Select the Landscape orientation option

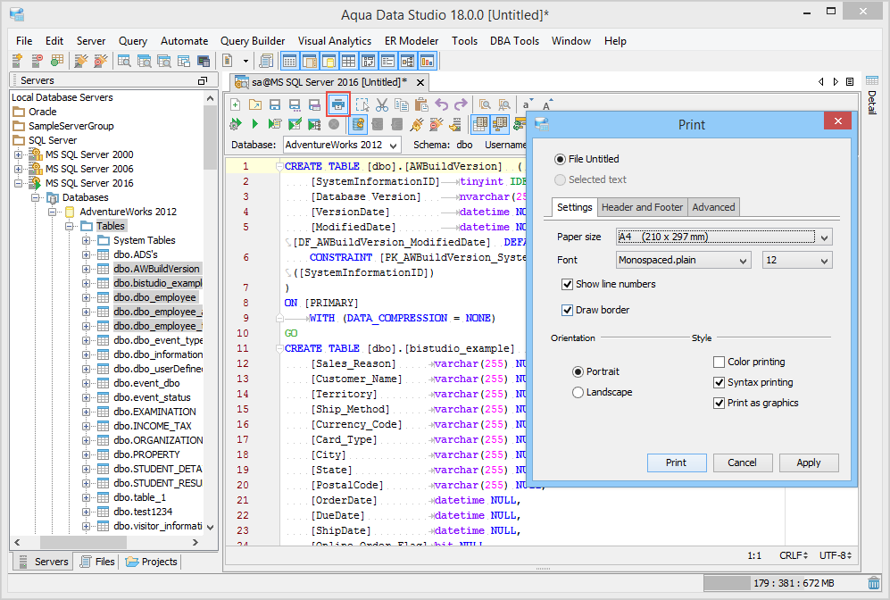pos(578,392)
